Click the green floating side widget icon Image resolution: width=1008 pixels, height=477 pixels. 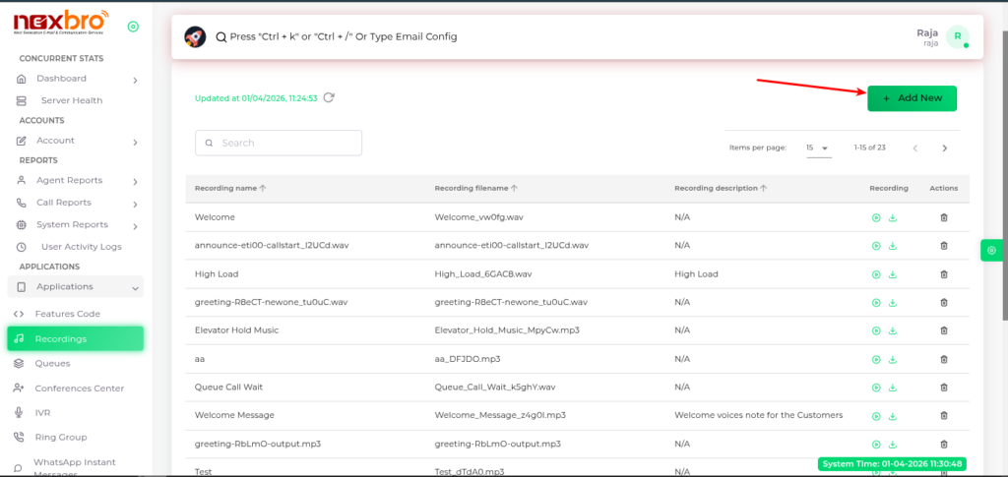990,251
